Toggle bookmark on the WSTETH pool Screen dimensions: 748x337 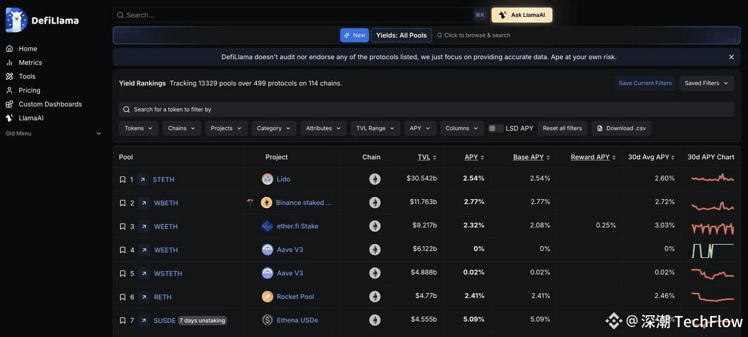122,273
